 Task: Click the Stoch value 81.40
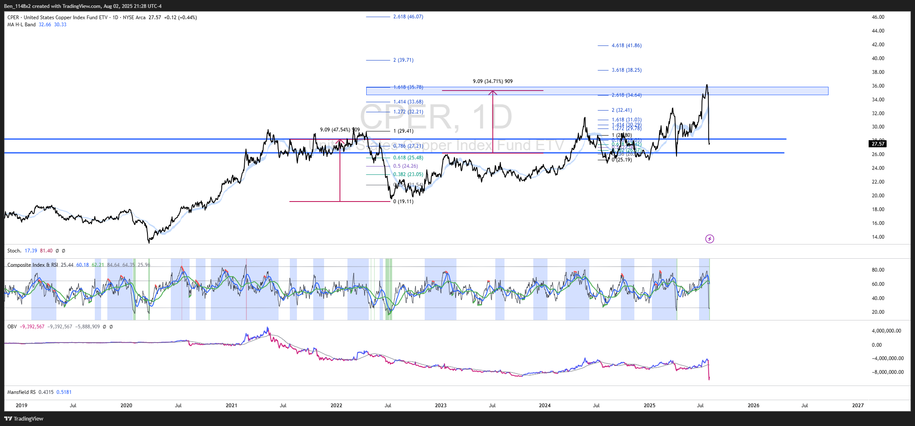(46, 251)
